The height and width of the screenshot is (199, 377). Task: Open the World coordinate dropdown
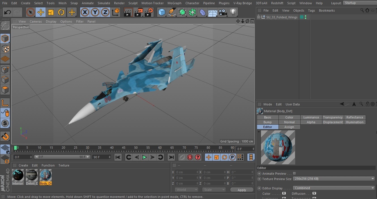tap(187, 190)
